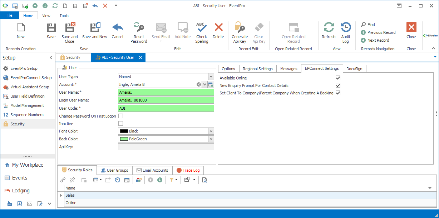Click the Cancel ribbon button
Viewport: 439px width, 218px height.
[117, 31]
